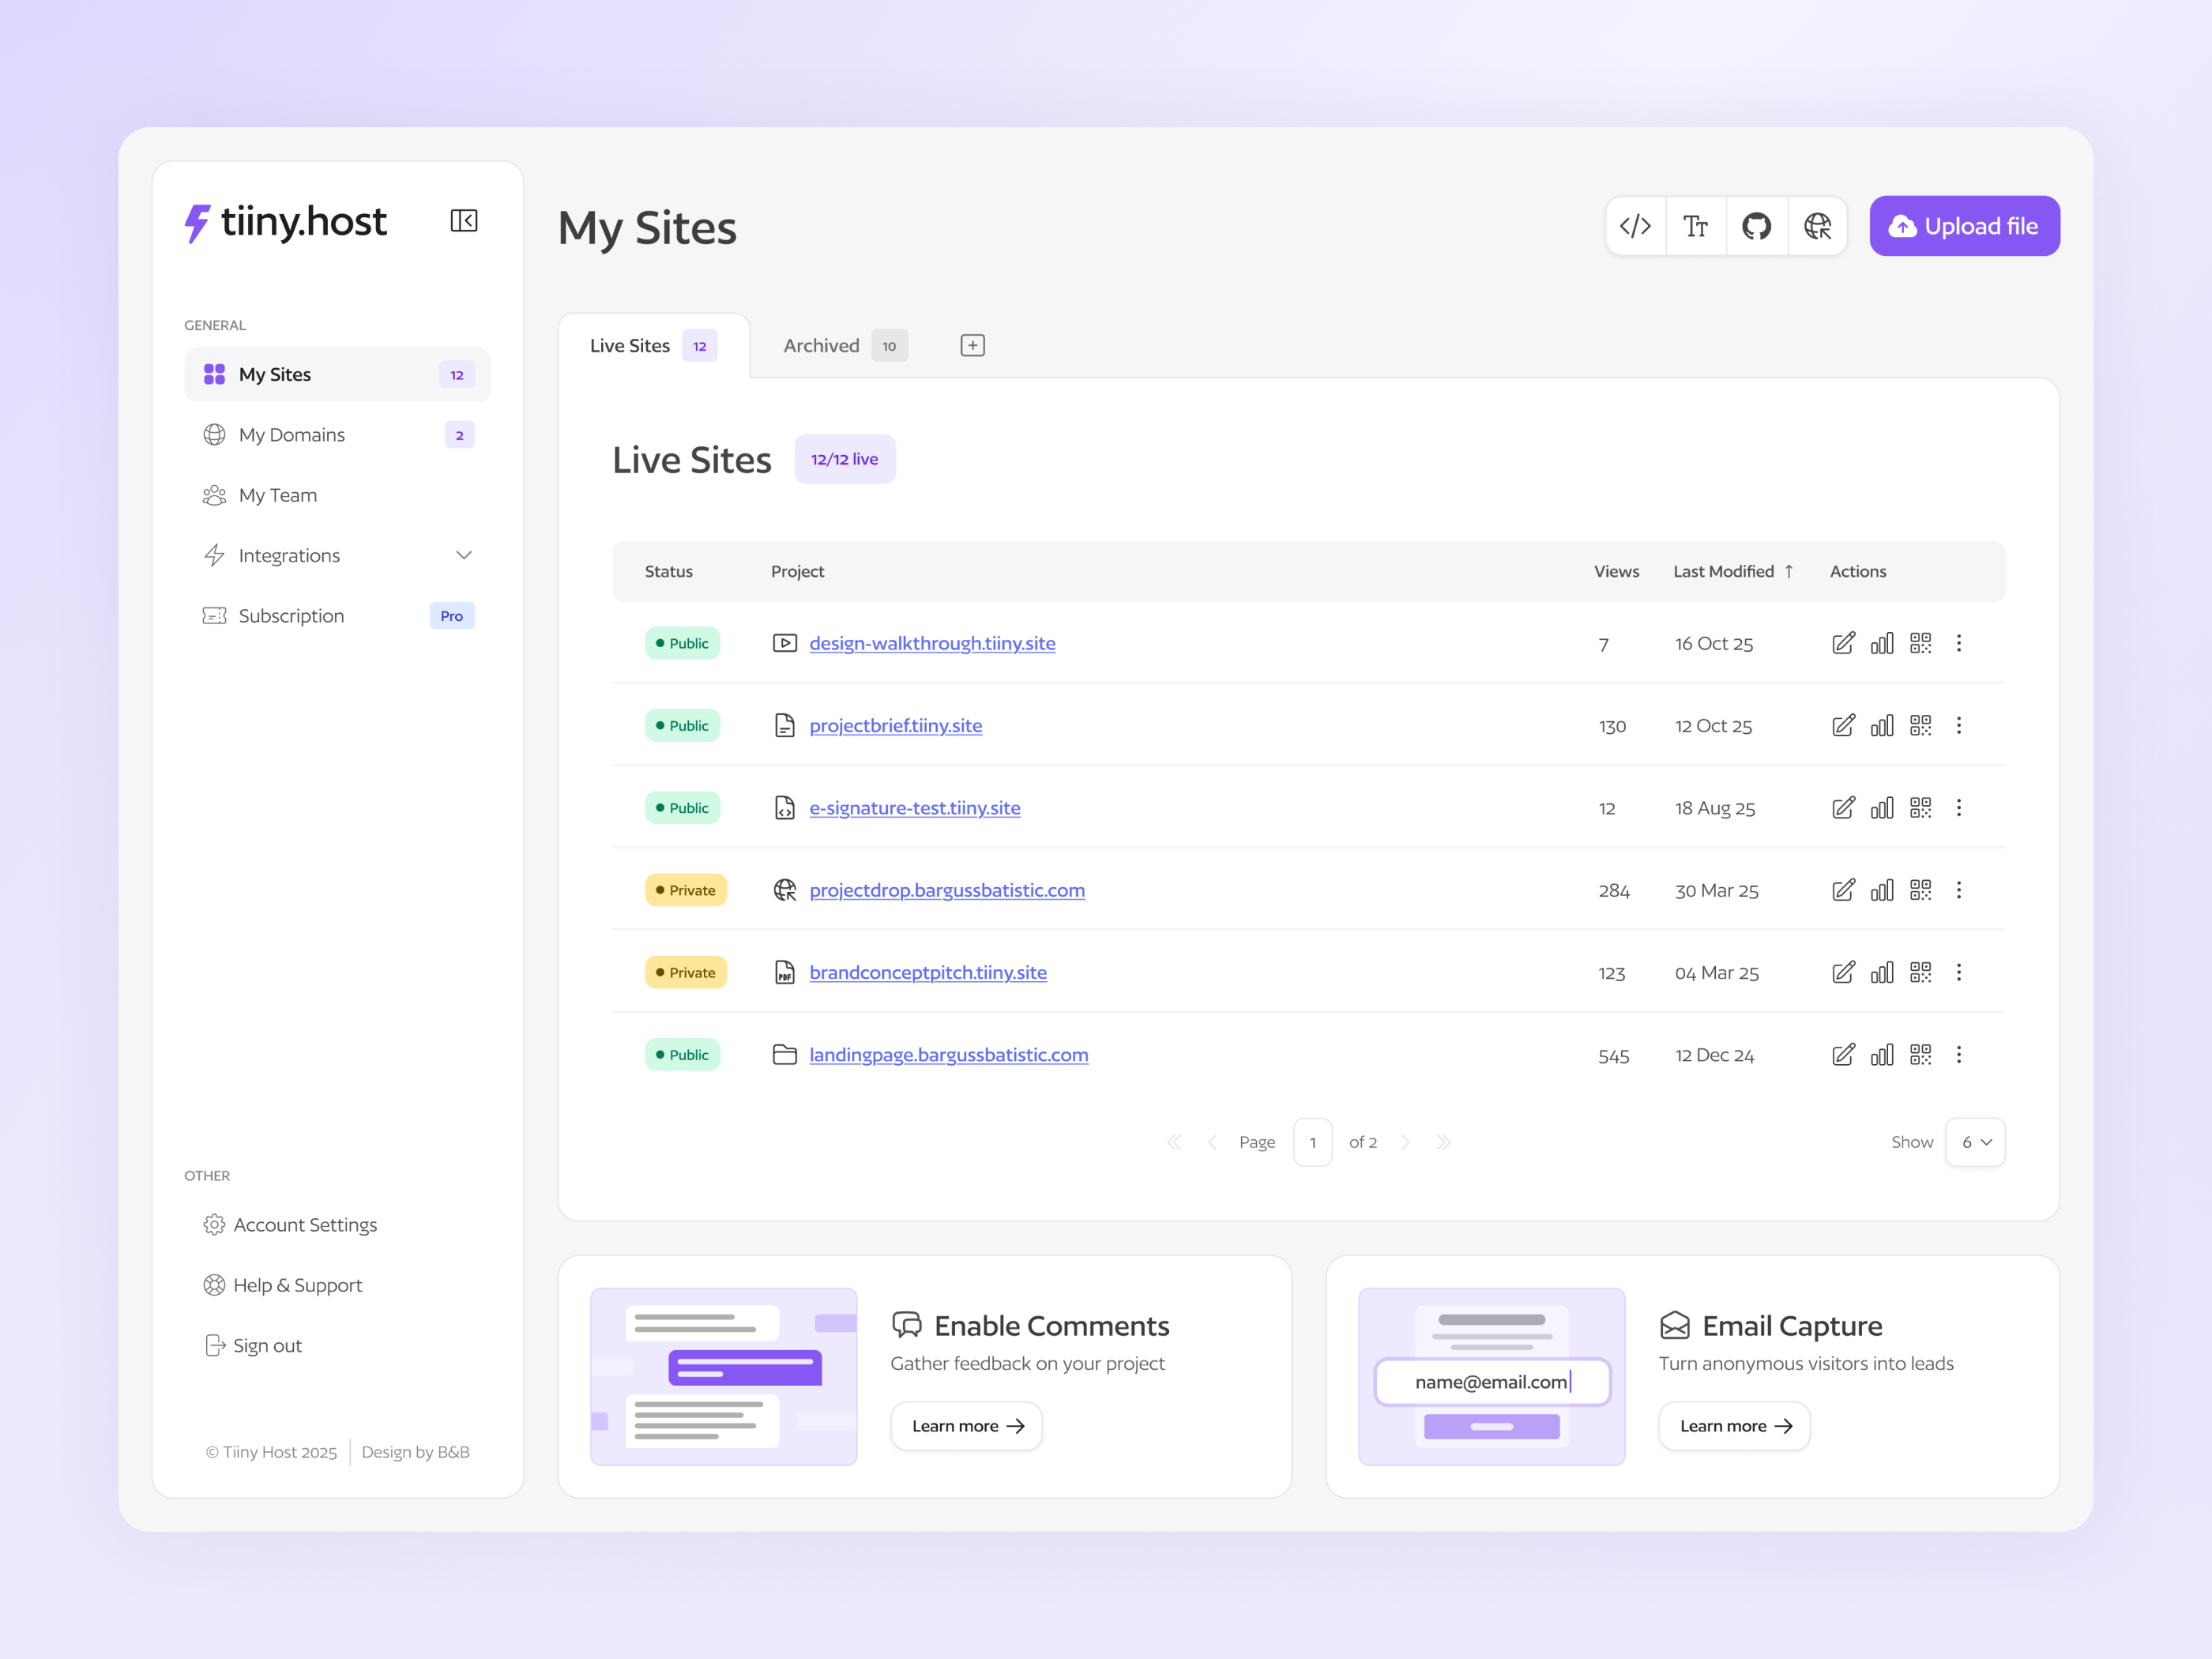Select the code embed icon in header
Image resolution: width=2212 pixels, height=1659 pixels.
tap(1636, 226)
